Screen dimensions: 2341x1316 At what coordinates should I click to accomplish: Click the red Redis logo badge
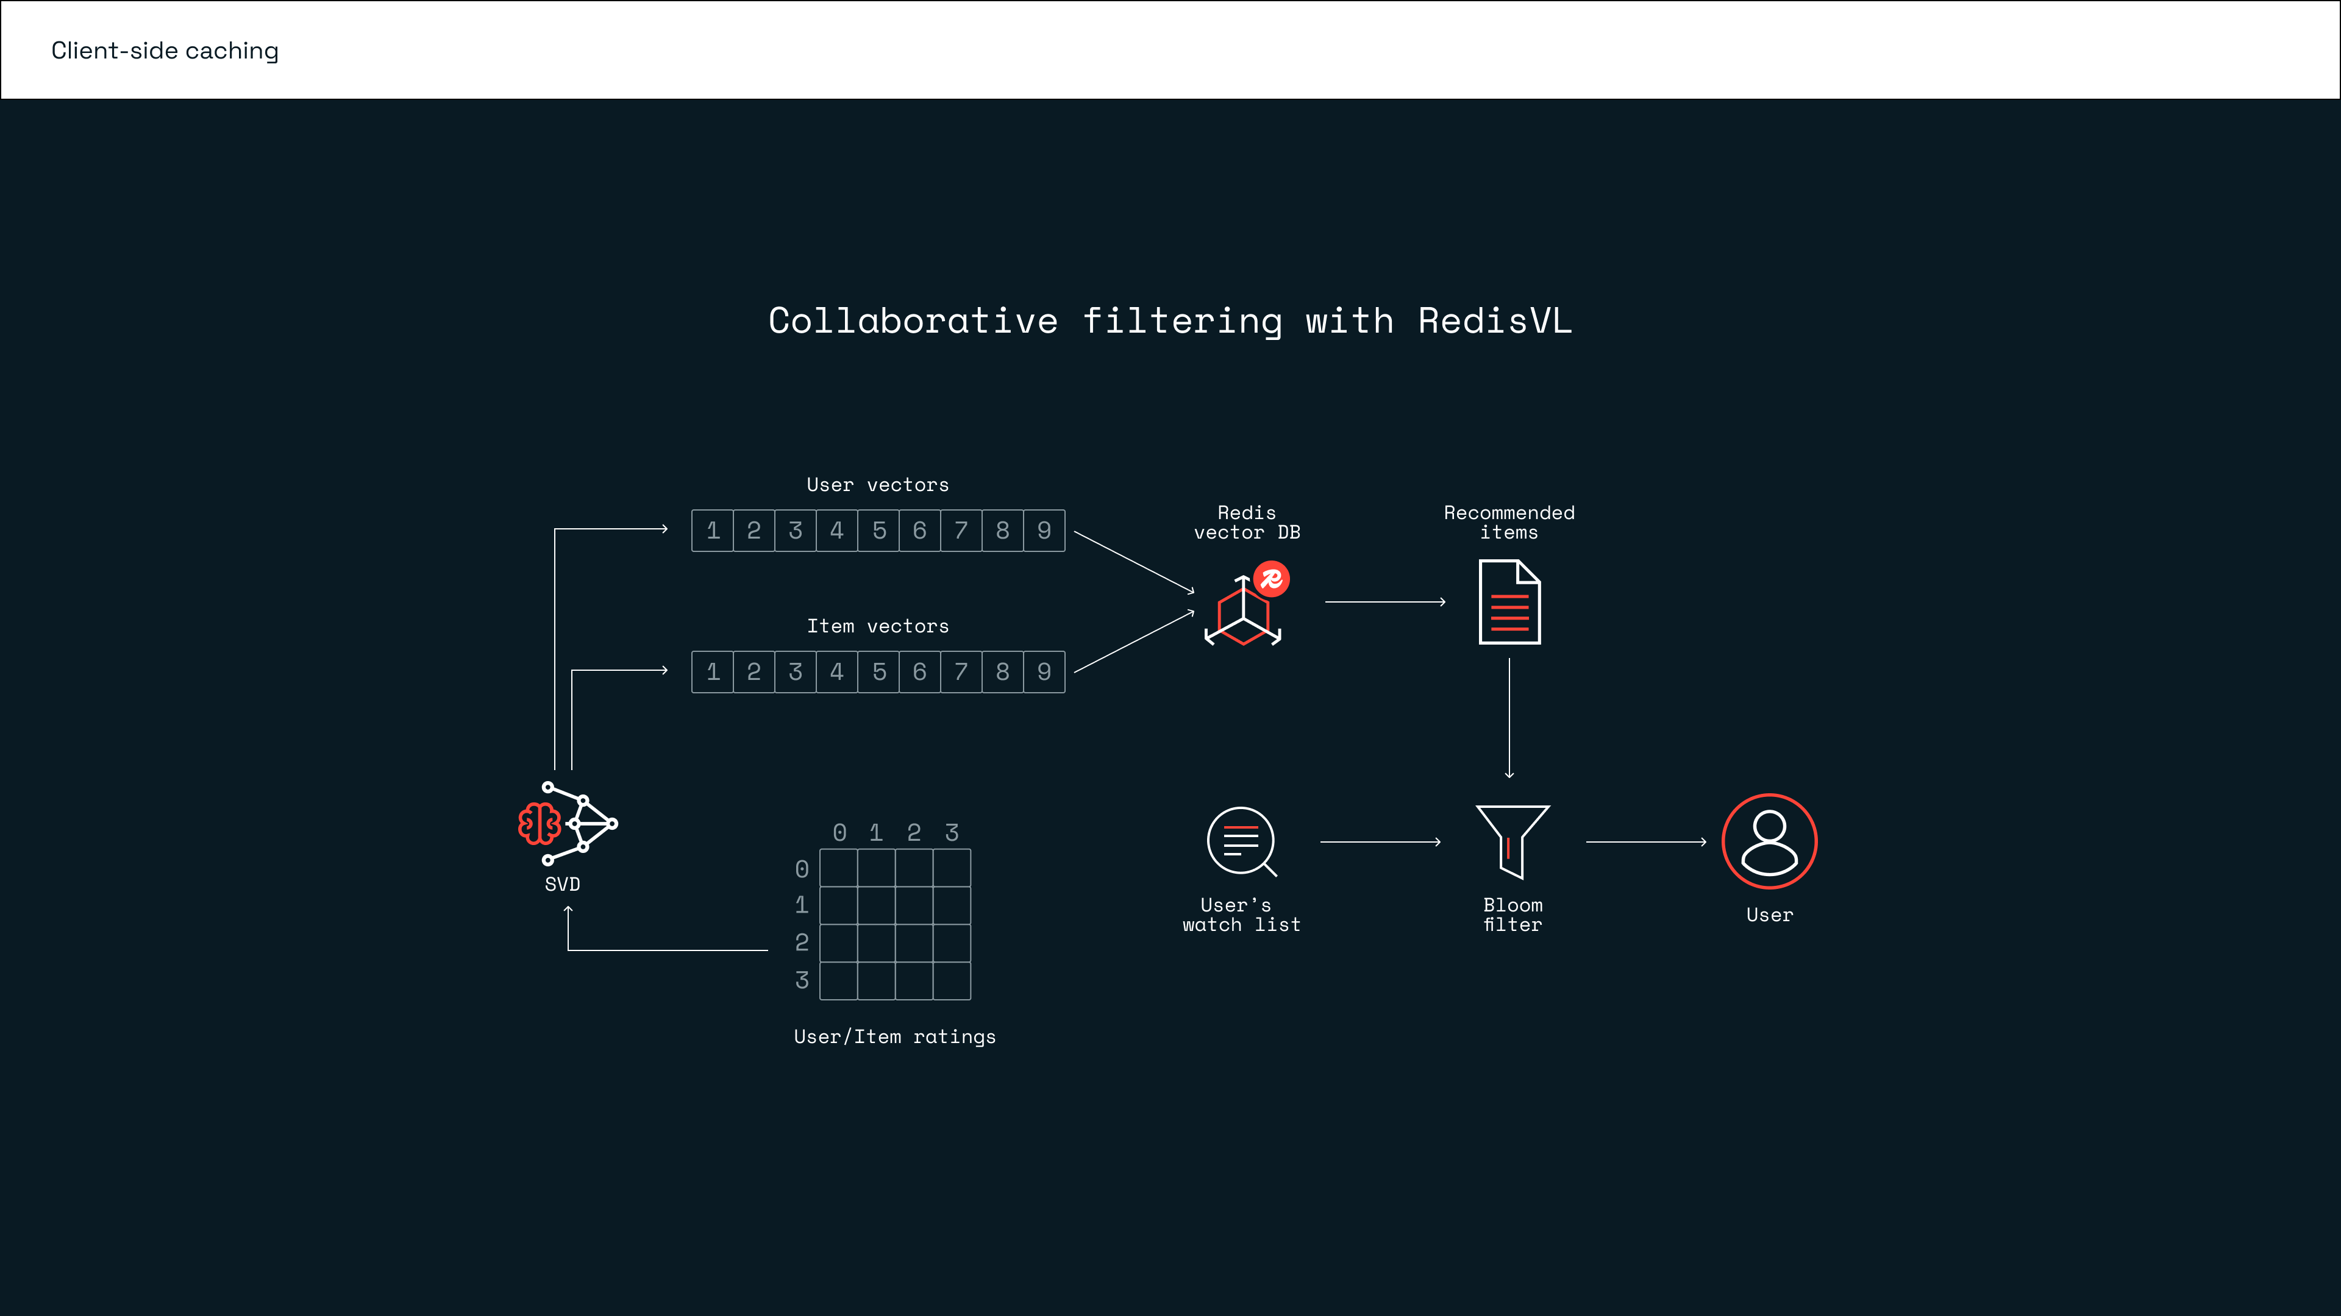(x=1271, y=579)
